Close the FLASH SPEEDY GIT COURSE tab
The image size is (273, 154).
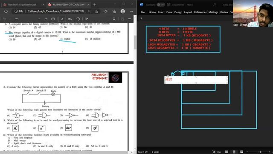(88, 5)
